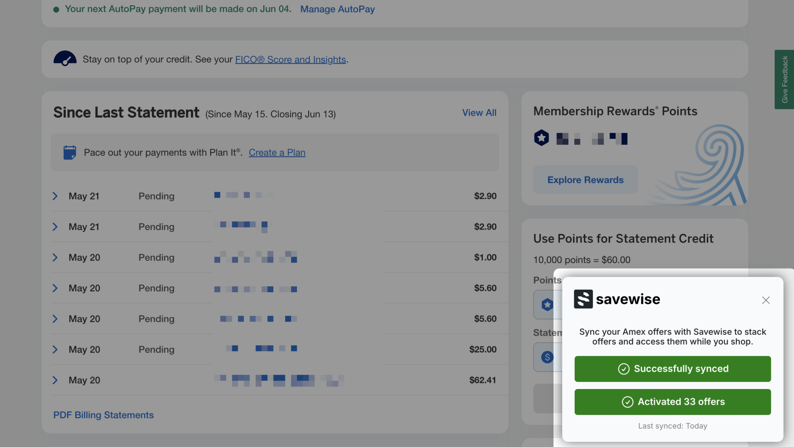Click View All transactions link
Viewport: 794px width, 447px height.
[479, 113]
